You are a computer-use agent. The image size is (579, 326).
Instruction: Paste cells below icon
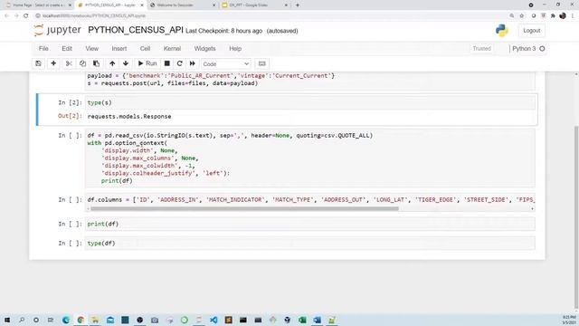pos(96,63)
